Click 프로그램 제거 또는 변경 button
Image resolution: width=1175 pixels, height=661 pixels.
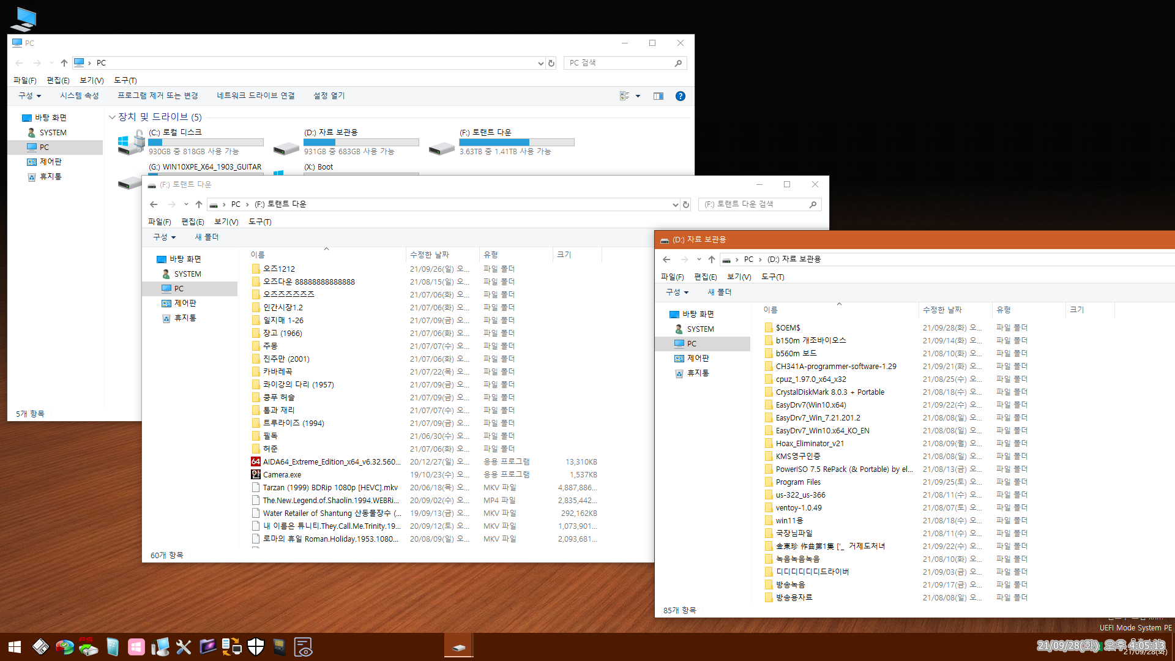click(158, 95)
